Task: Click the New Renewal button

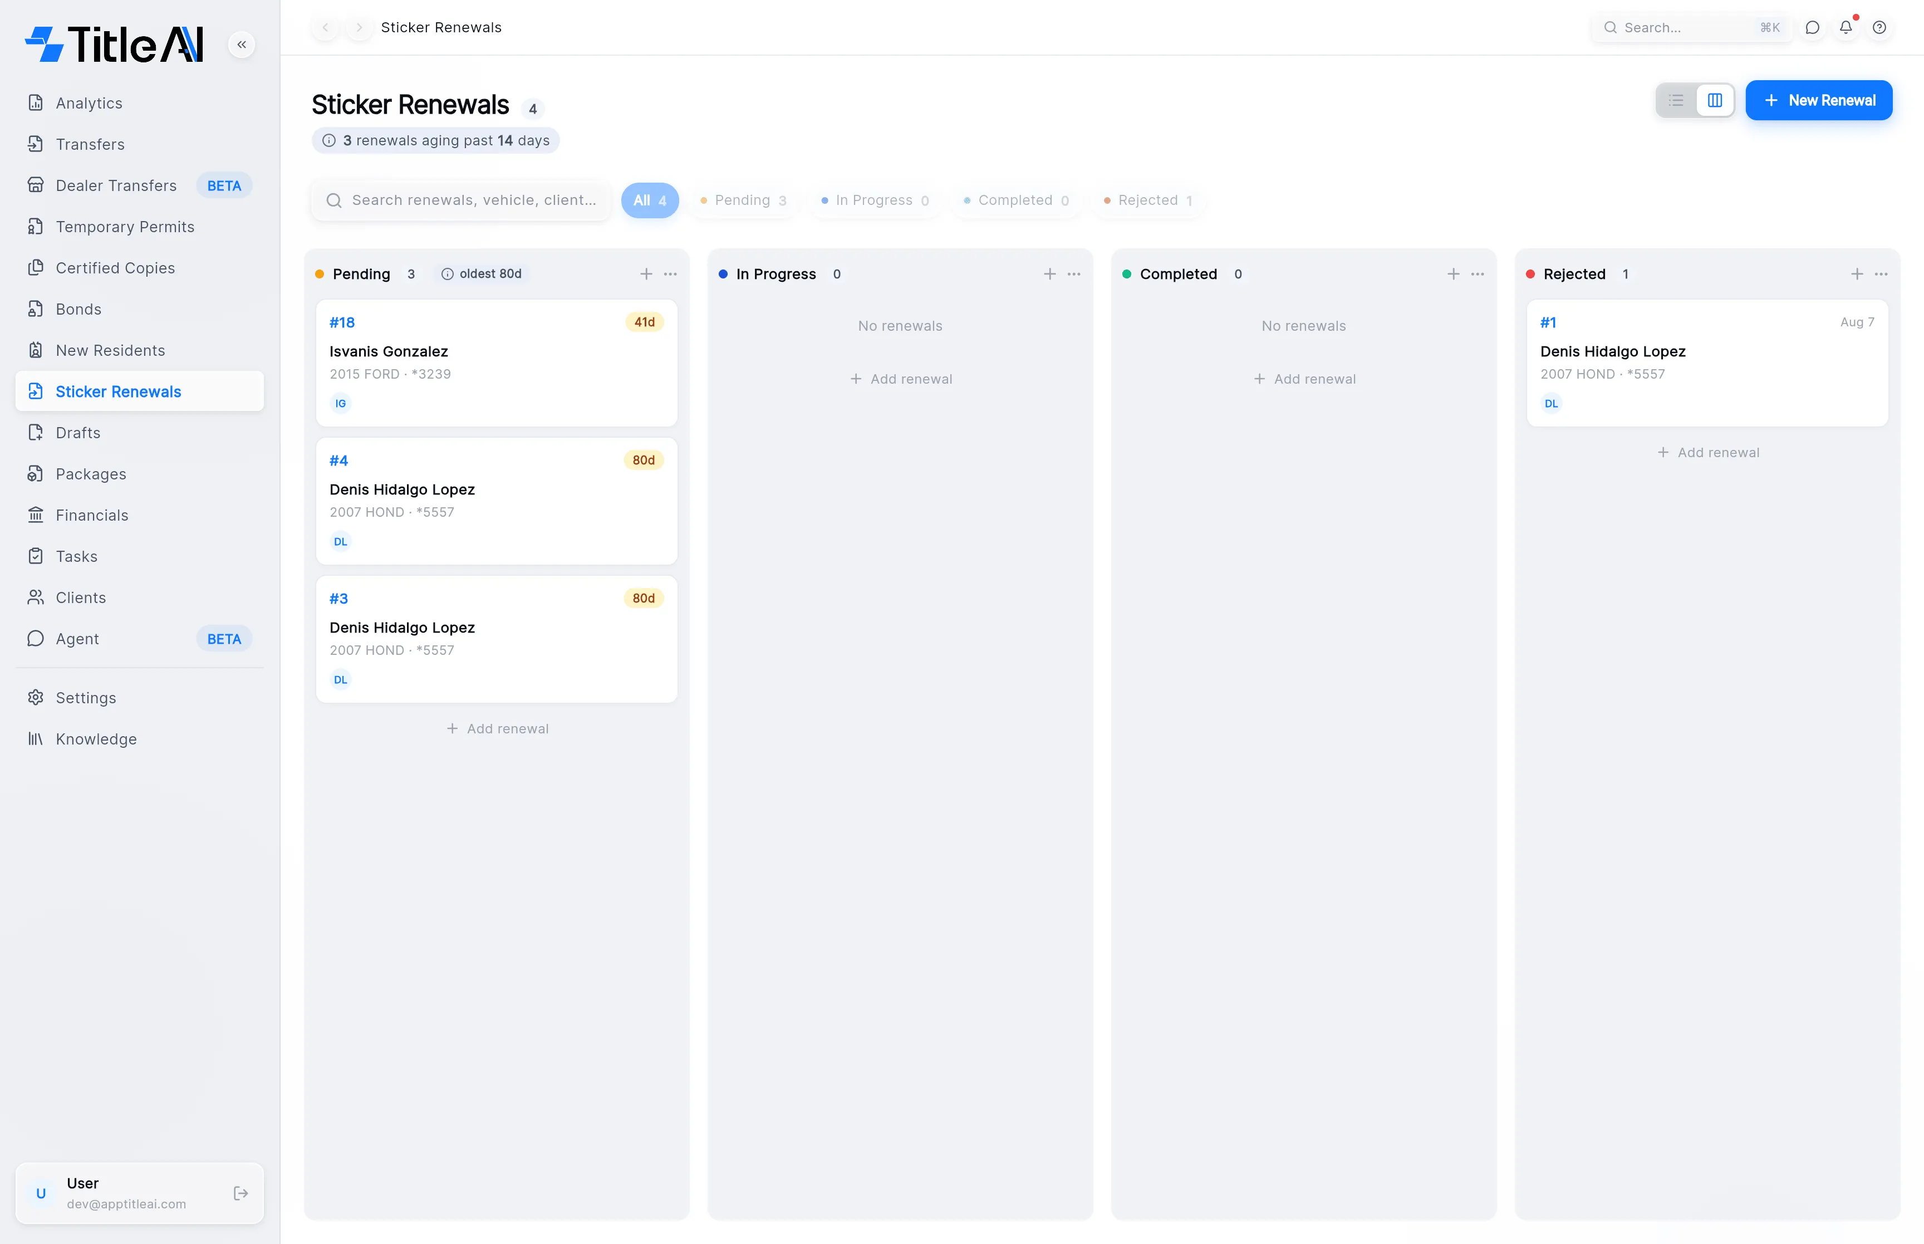Action: (1819, 100)
